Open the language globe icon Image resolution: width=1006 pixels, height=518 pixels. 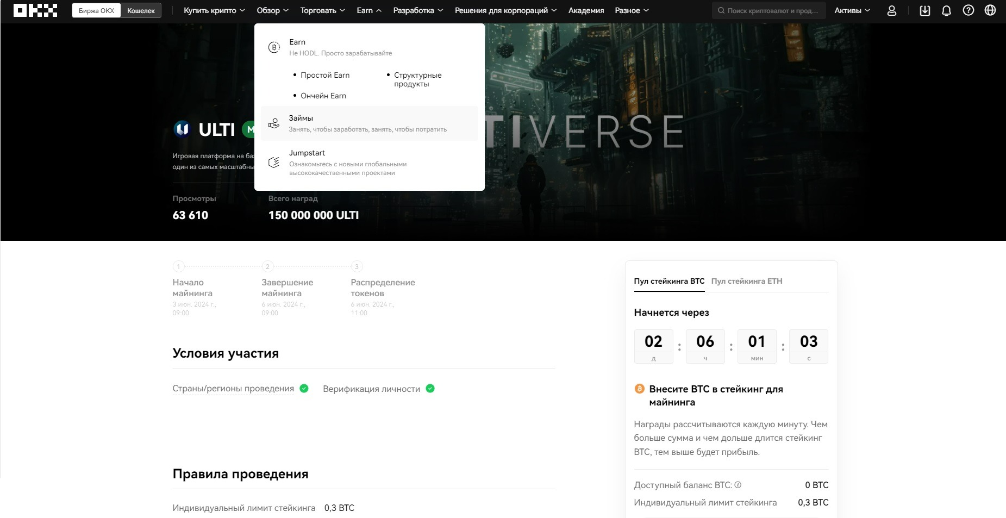(990, 10)
